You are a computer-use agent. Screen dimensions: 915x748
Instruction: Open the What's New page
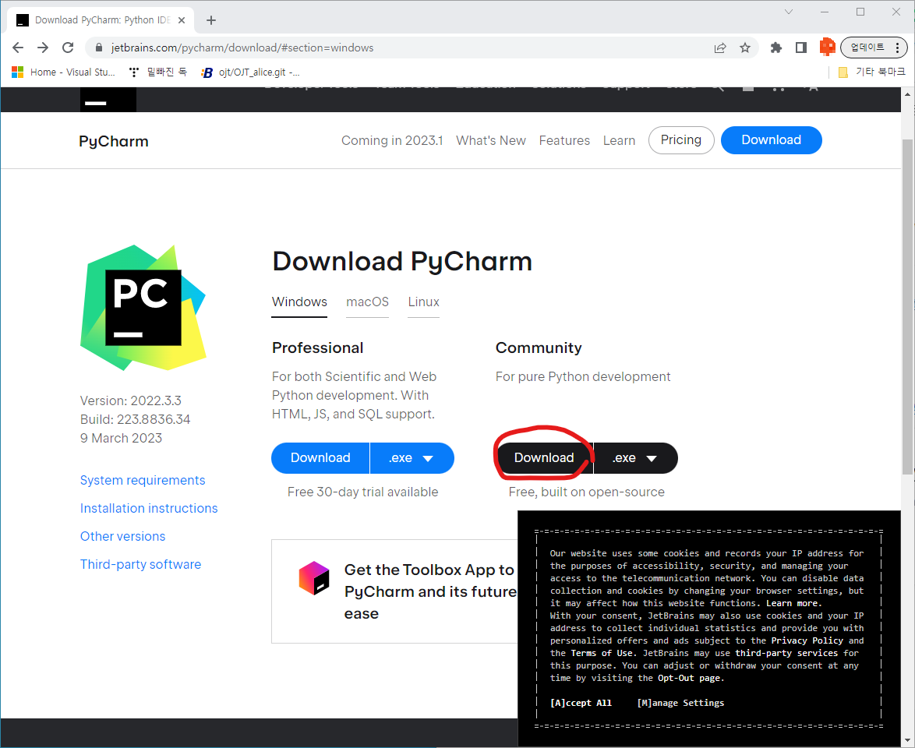click(x=491, y=140)
